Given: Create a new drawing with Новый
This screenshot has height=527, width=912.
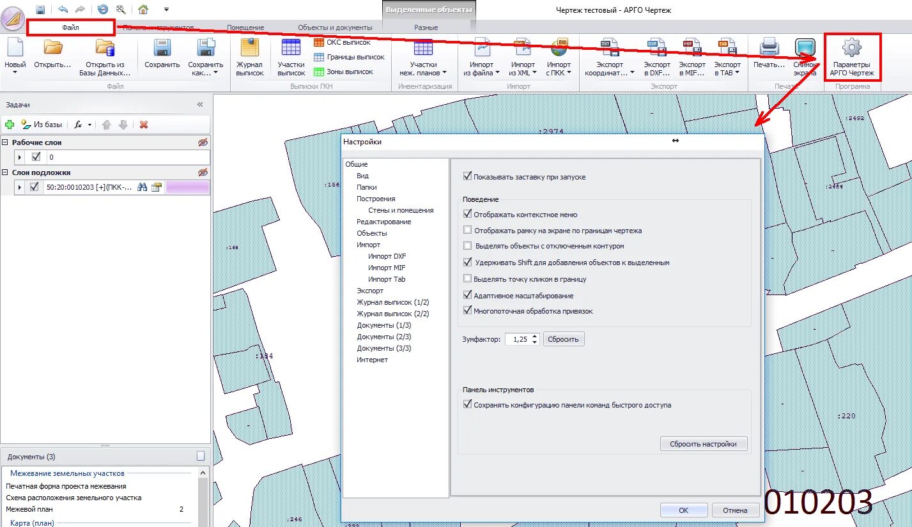Looking at the screenshot, I should coord(15,56).
